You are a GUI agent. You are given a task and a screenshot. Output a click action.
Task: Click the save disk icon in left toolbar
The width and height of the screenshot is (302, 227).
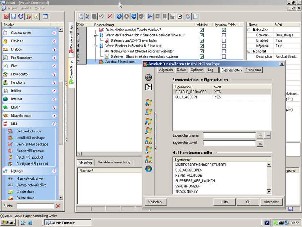tap(14, 16)
